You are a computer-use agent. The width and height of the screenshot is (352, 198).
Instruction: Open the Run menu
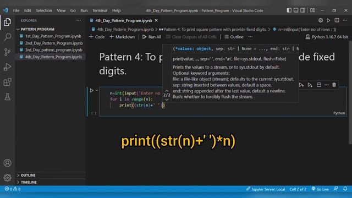coord(84,10)
